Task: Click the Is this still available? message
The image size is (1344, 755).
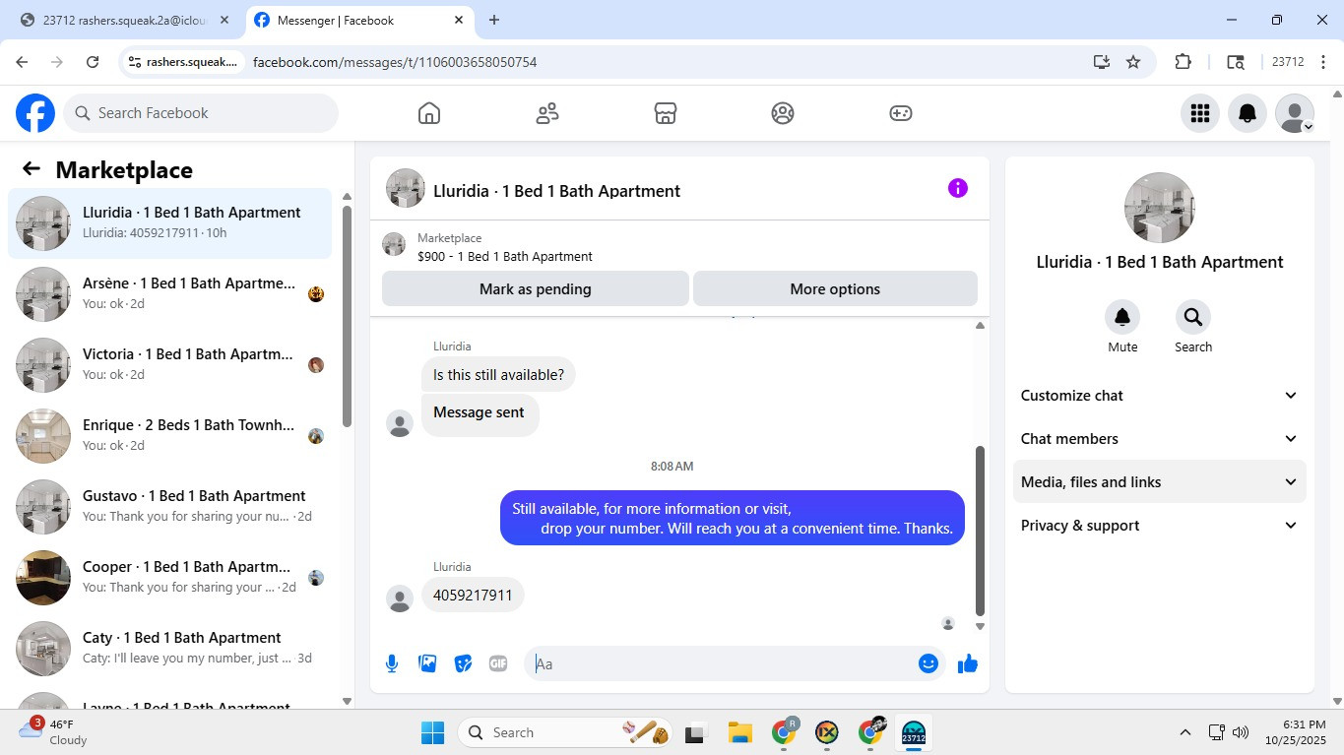Action: (x=499, y=375)
